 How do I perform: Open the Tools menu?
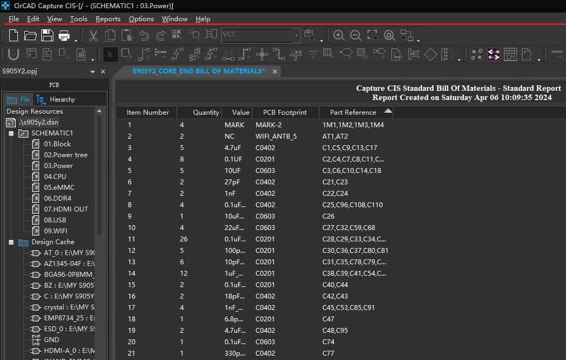point(78,18)
